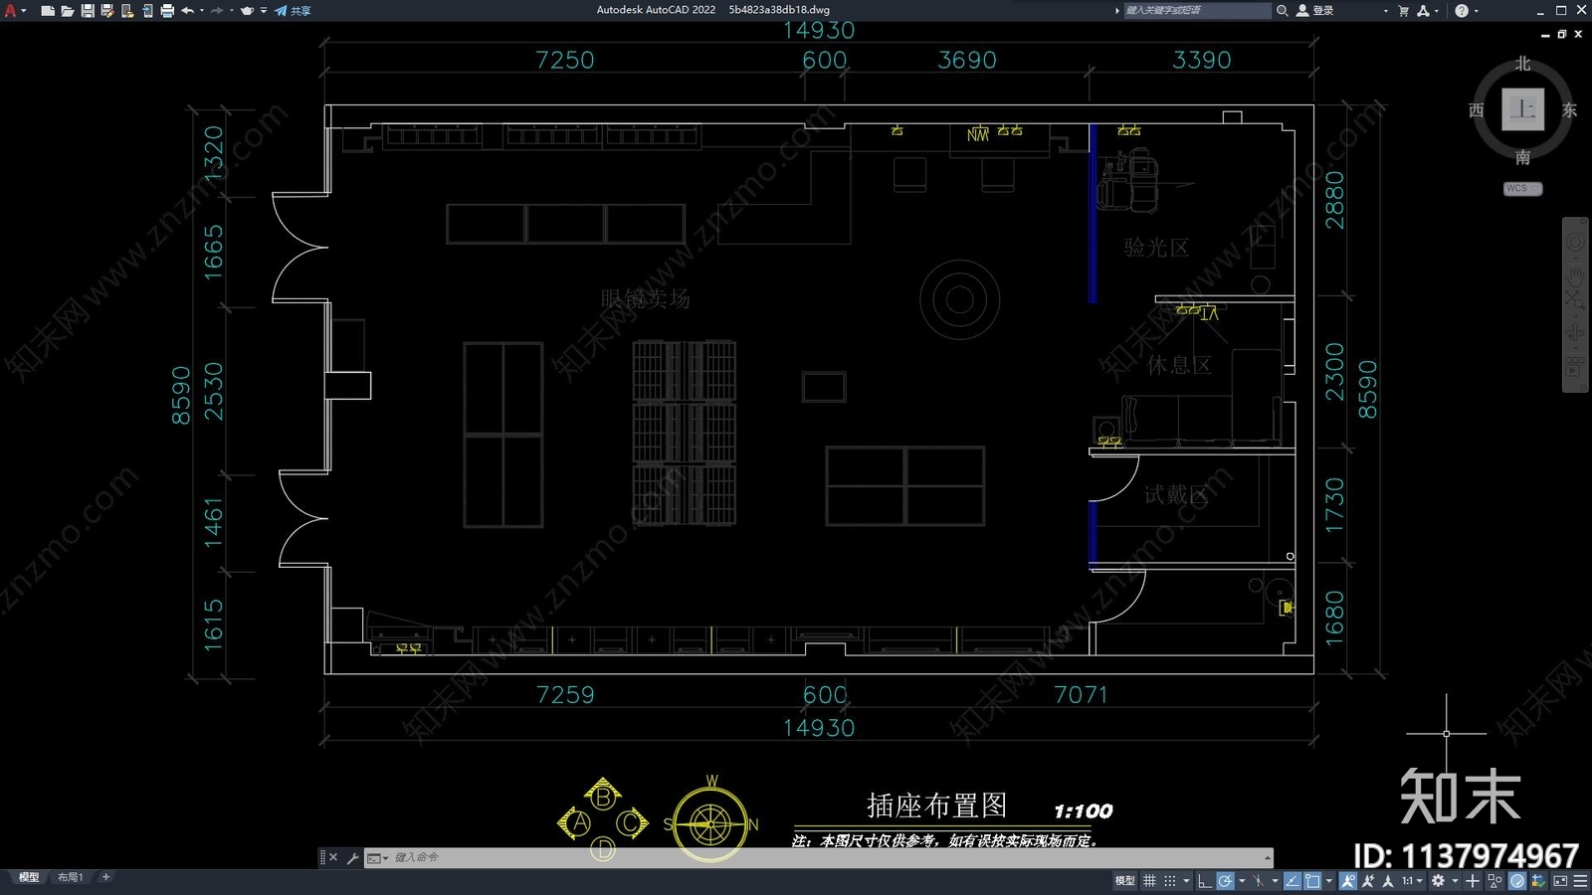Open from Web and Mobile icon

pyautogui.click(x=127, y=11)
